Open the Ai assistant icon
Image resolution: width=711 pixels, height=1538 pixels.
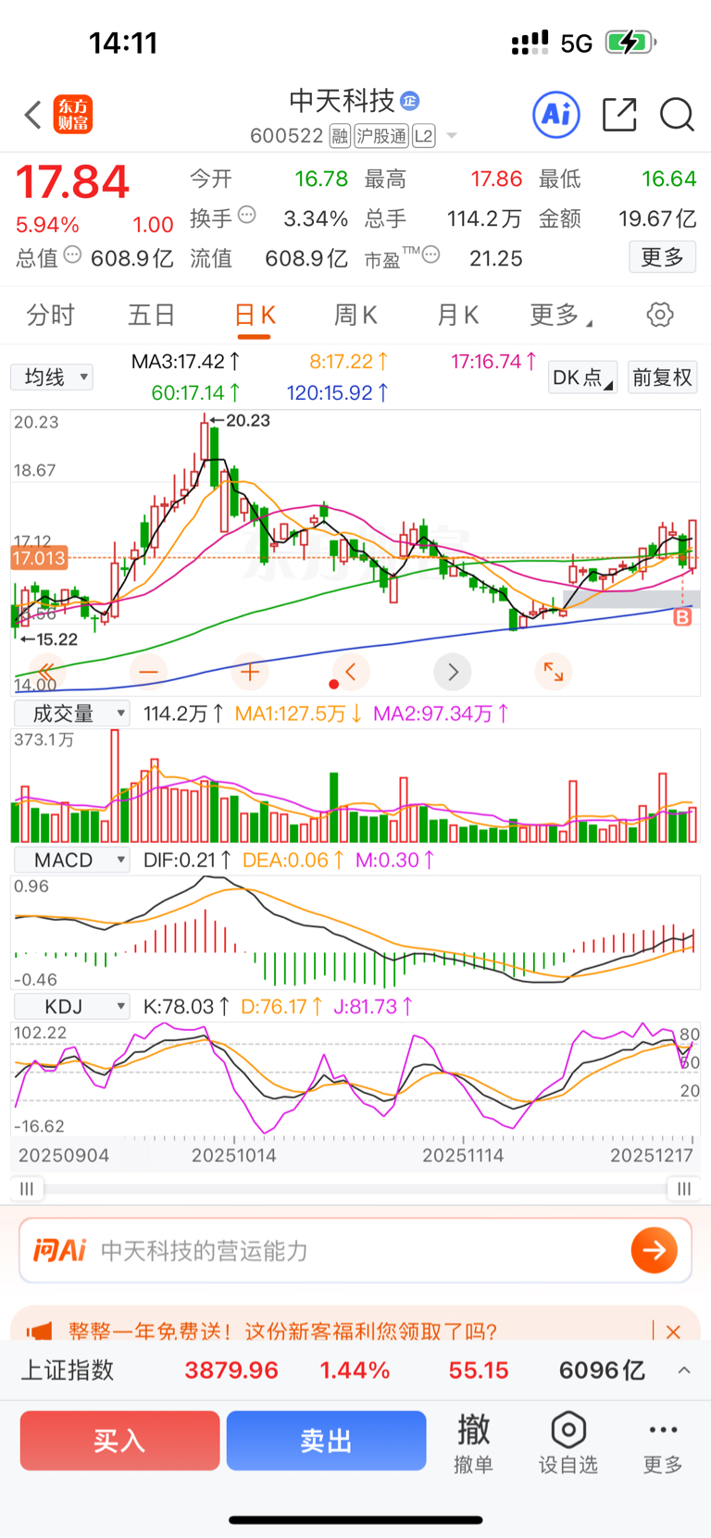[x=556, y=115]
